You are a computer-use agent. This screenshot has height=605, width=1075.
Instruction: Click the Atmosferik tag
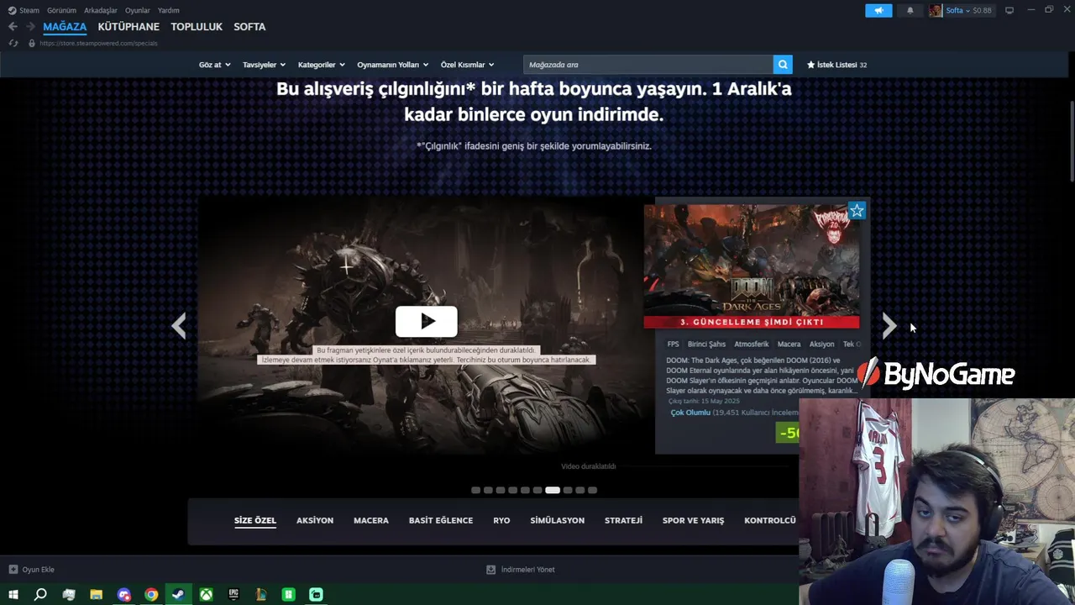(752, 344)
